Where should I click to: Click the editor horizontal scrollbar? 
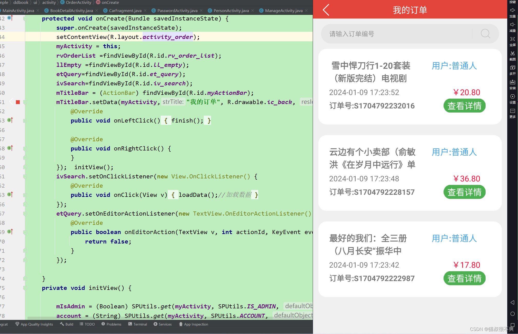(x=170, y=318)
